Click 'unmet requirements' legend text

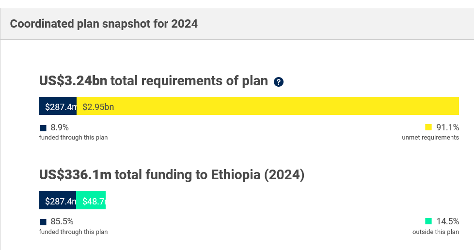(430, 138)
